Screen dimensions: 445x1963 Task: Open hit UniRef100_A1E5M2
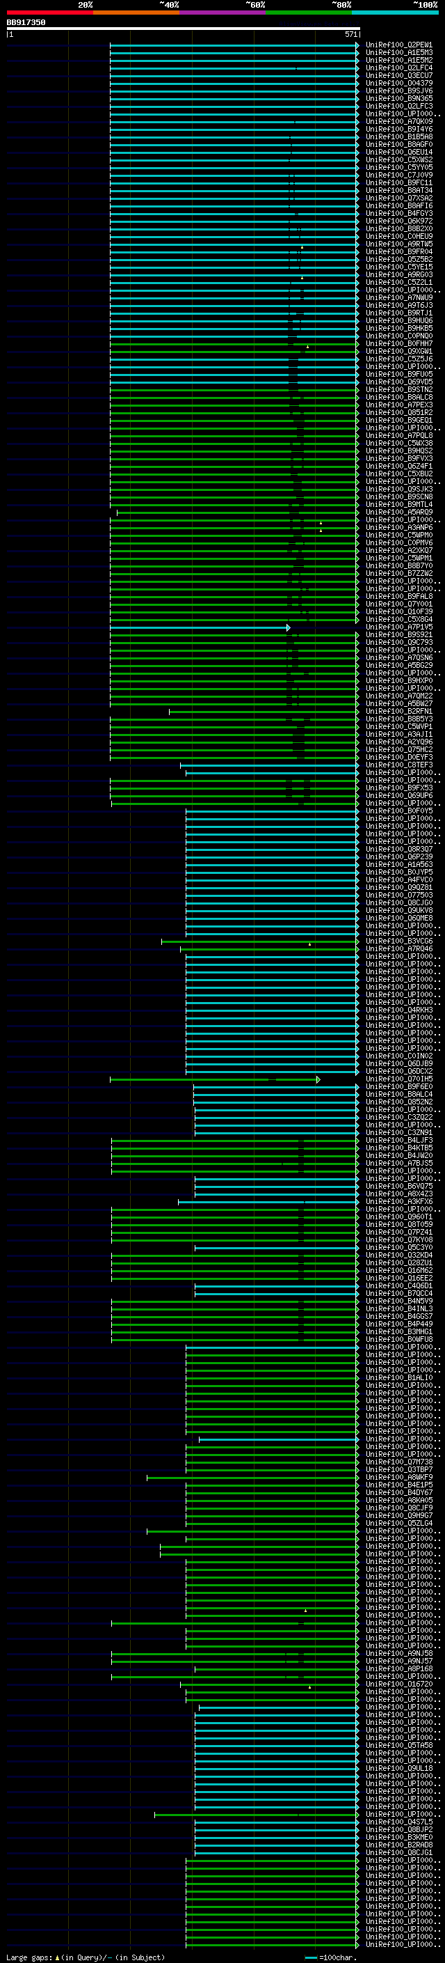tap(398, 60)
